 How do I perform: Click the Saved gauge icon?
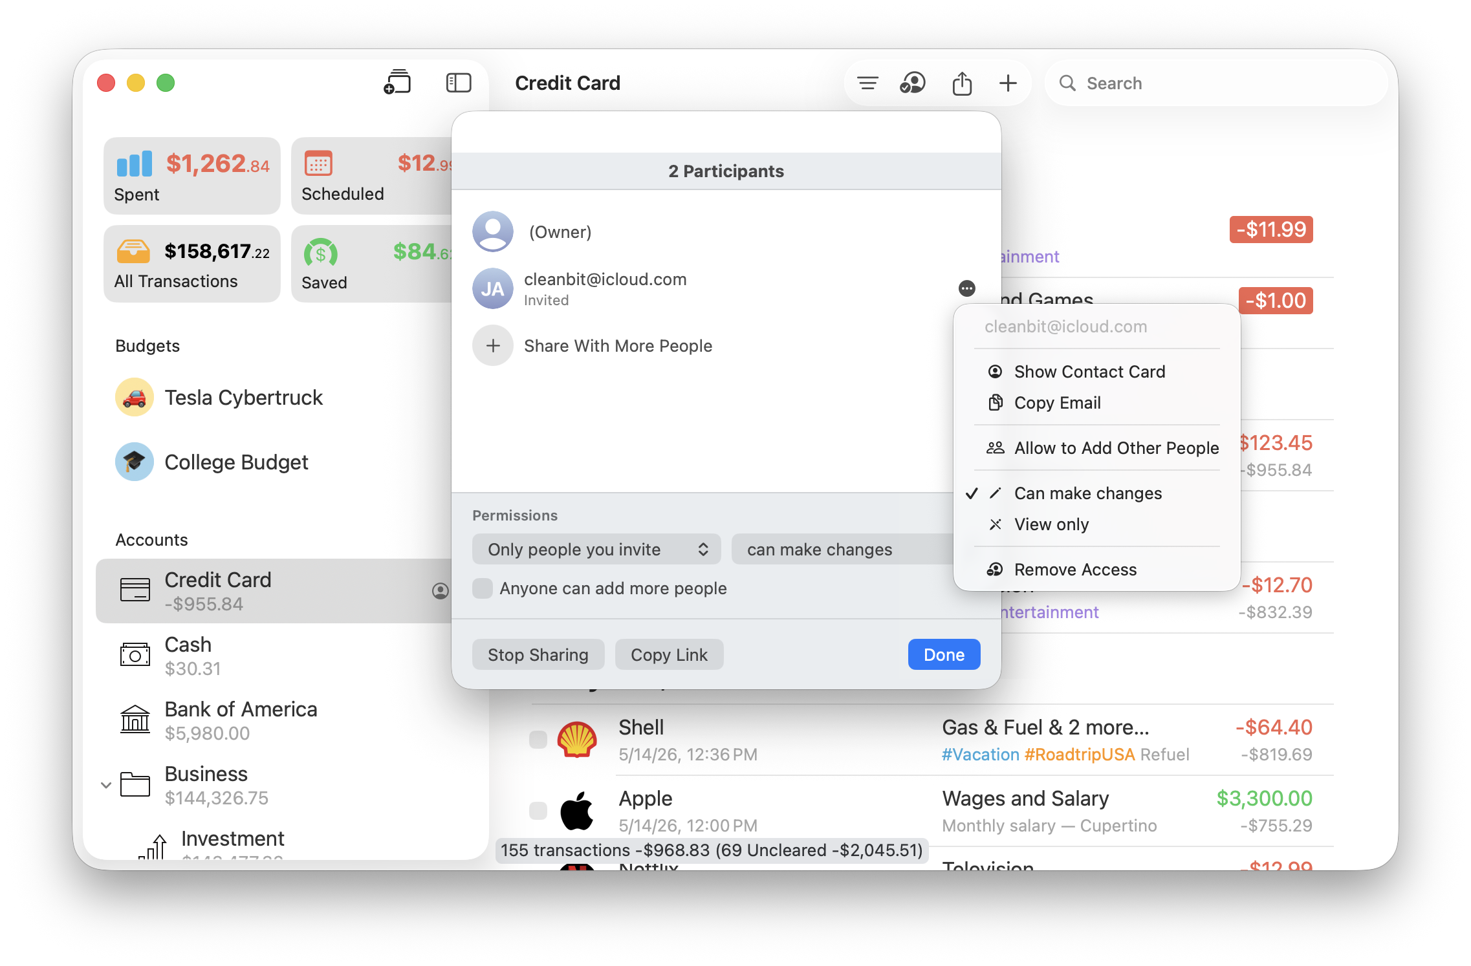321,253
